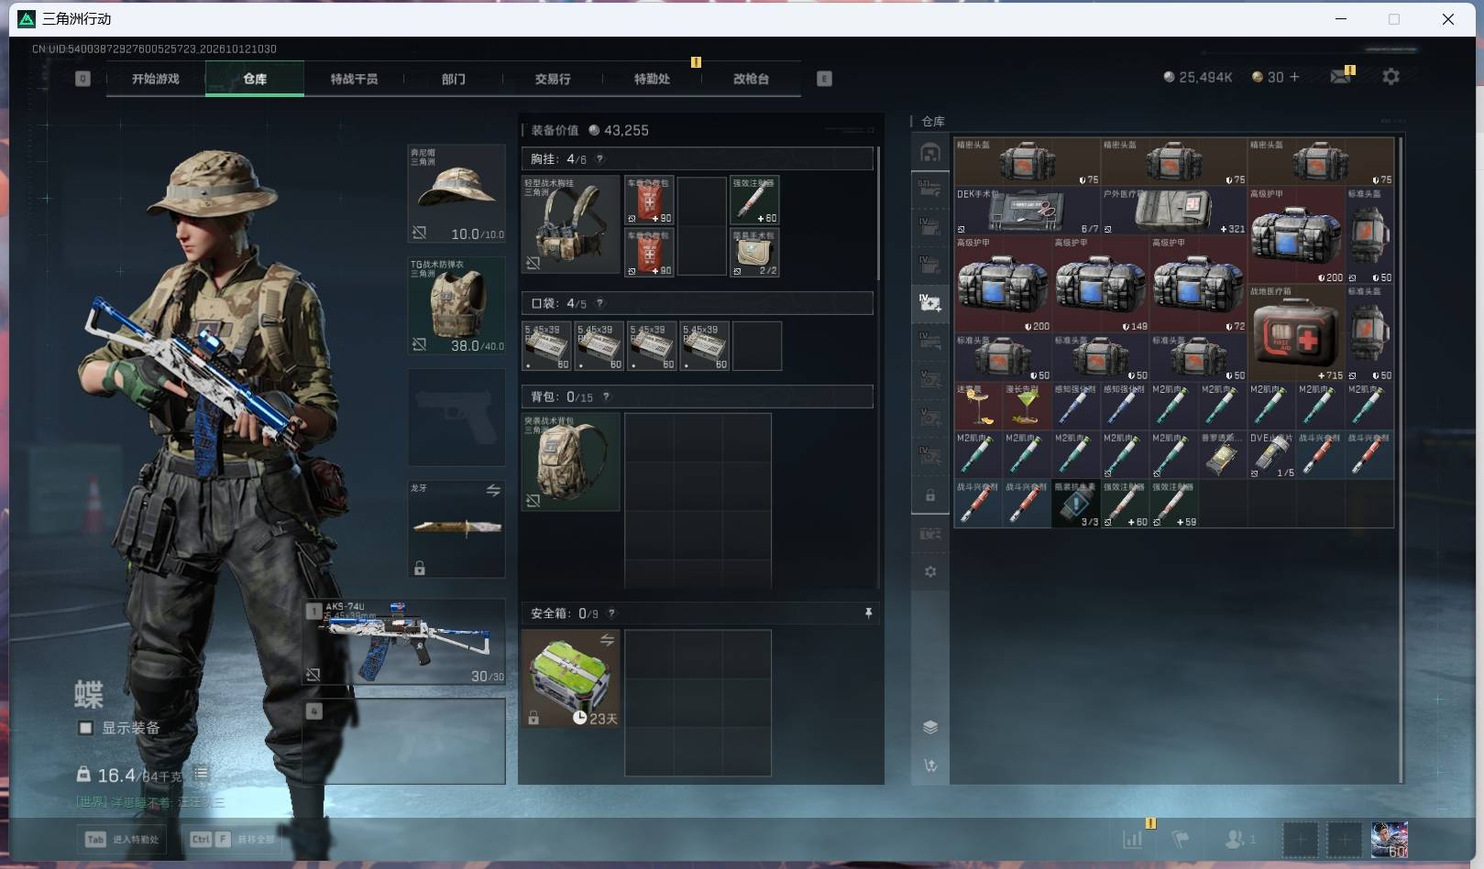Select the all-items storage sidebar icon

[x=930, y=152]
